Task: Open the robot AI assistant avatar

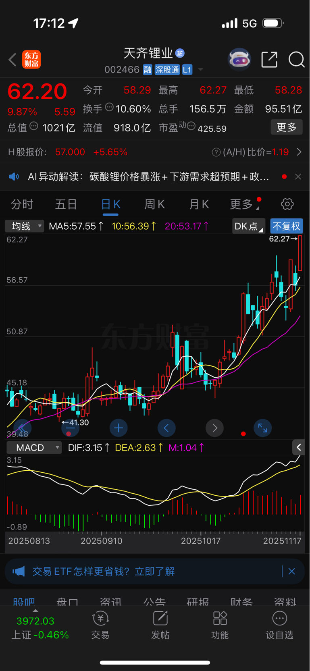Action: (239, 60)
